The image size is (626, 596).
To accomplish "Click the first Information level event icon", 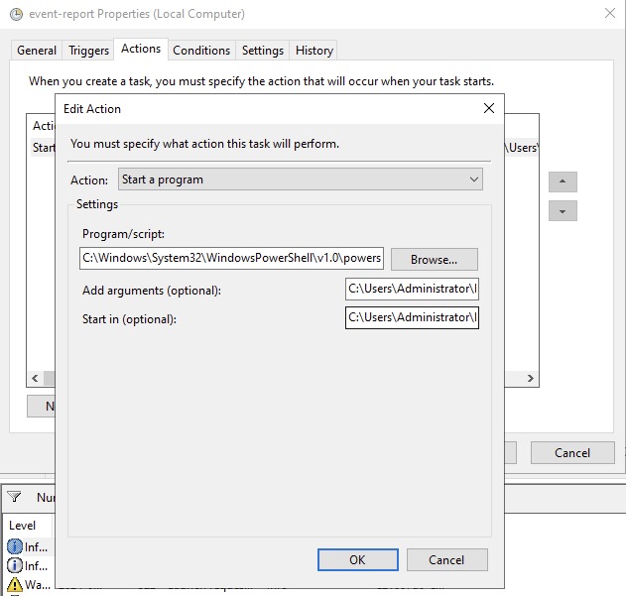I will [15, 546].
